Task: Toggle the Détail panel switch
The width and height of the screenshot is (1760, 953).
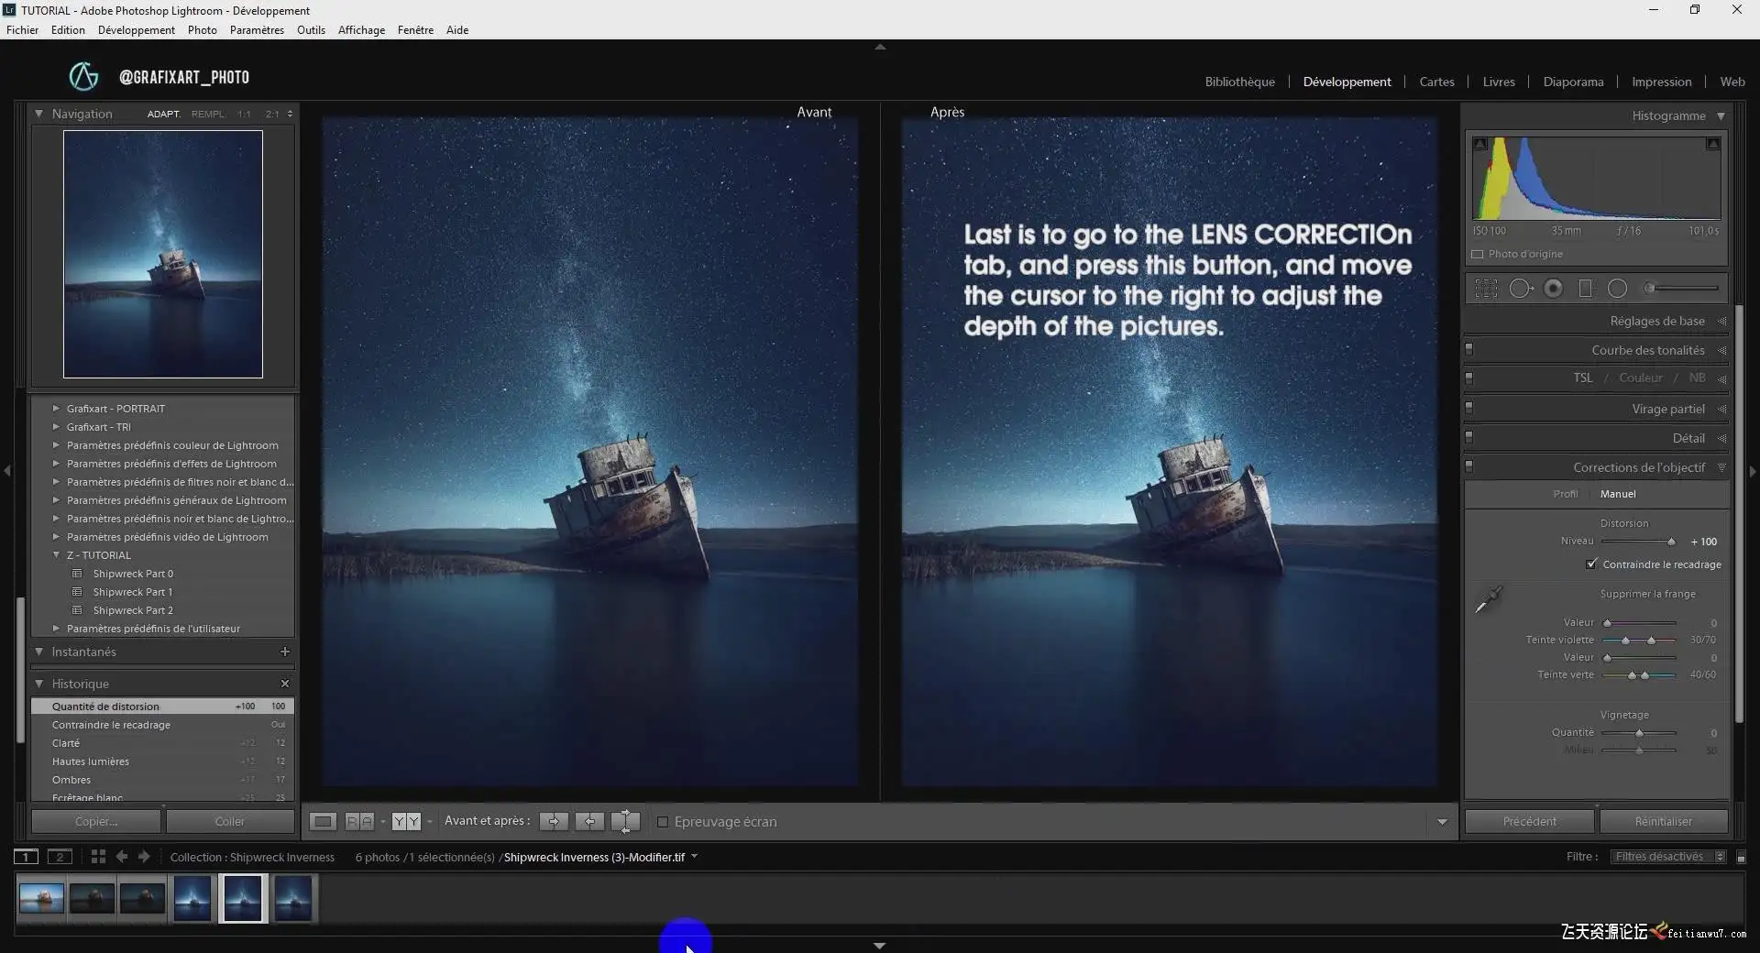Action: point(1469,437)
